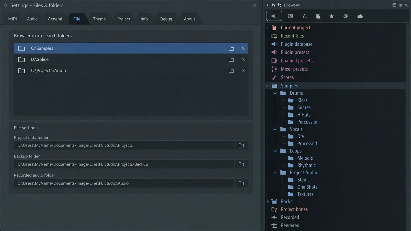Image resolution: width=411 pixels, height=231 pixels.
Task: Open the HiHats folder
Action: tap(304, 115)
